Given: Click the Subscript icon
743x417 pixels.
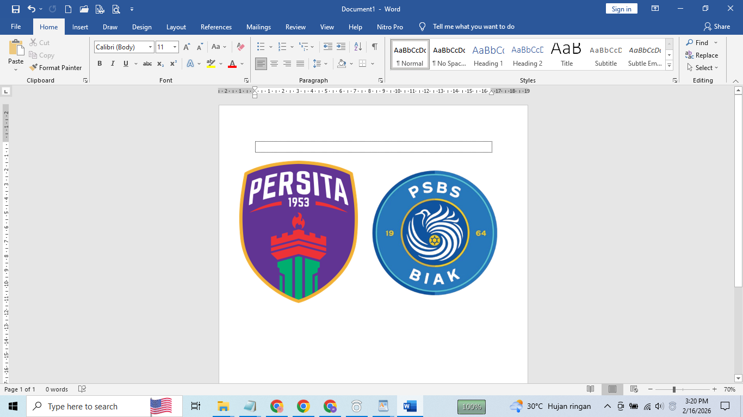Looking at the screenshot, I should click(x=160, y=64).
